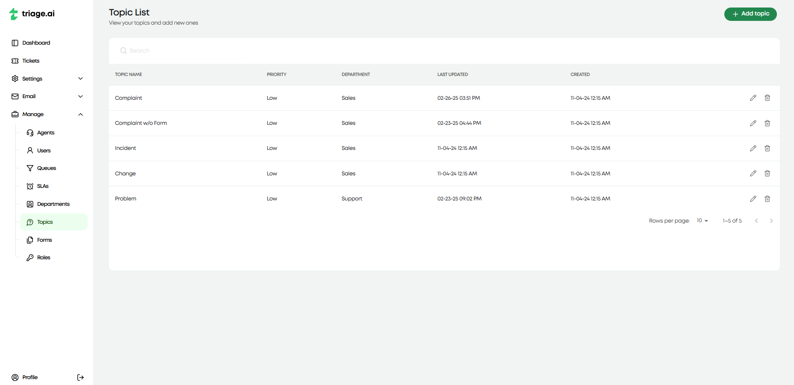The height and width of the screenshot is (385, 794).
Task: Go to the Dashboard page
Action: tap(36, 43)
